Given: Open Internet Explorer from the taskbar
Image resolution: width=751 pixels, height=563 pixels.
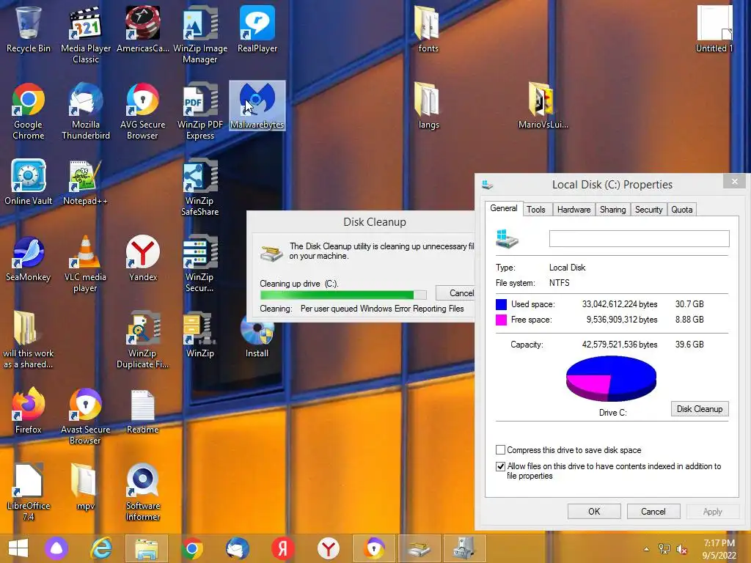Looking at the screenshot, I should (101, 548).
